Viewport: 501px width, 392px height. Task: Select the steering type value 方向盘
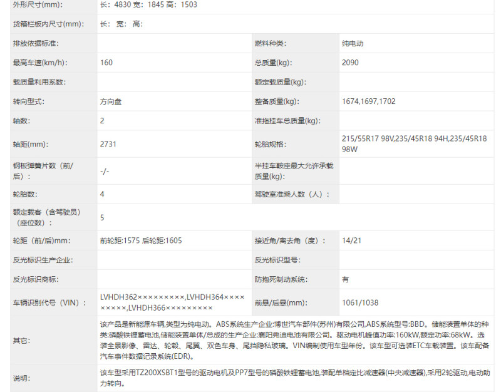coord(111,101)
